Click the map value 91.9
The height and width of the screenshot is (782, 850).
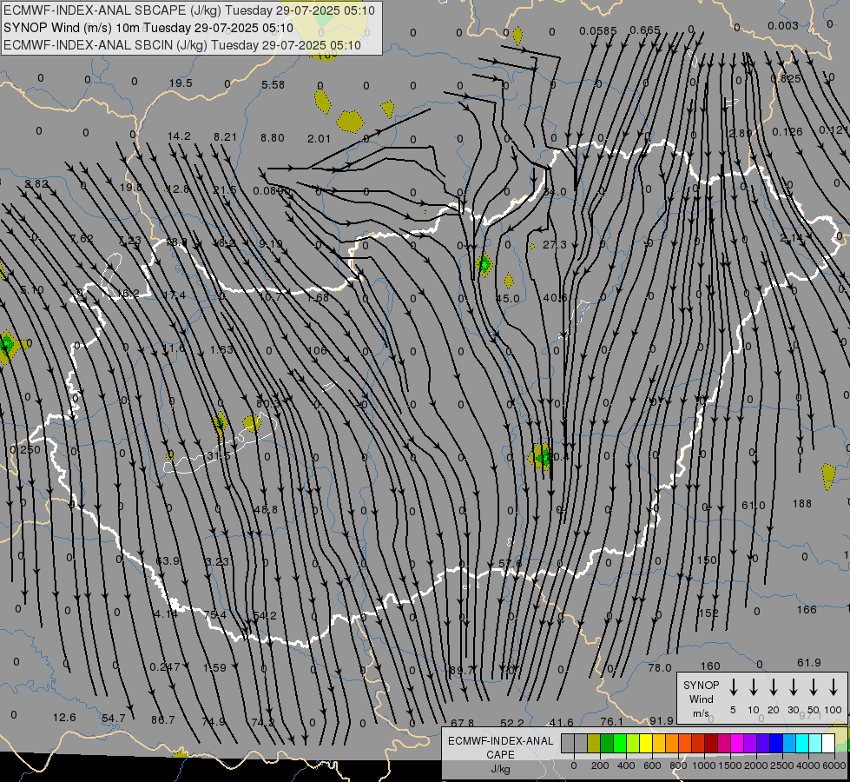point(662,720)
